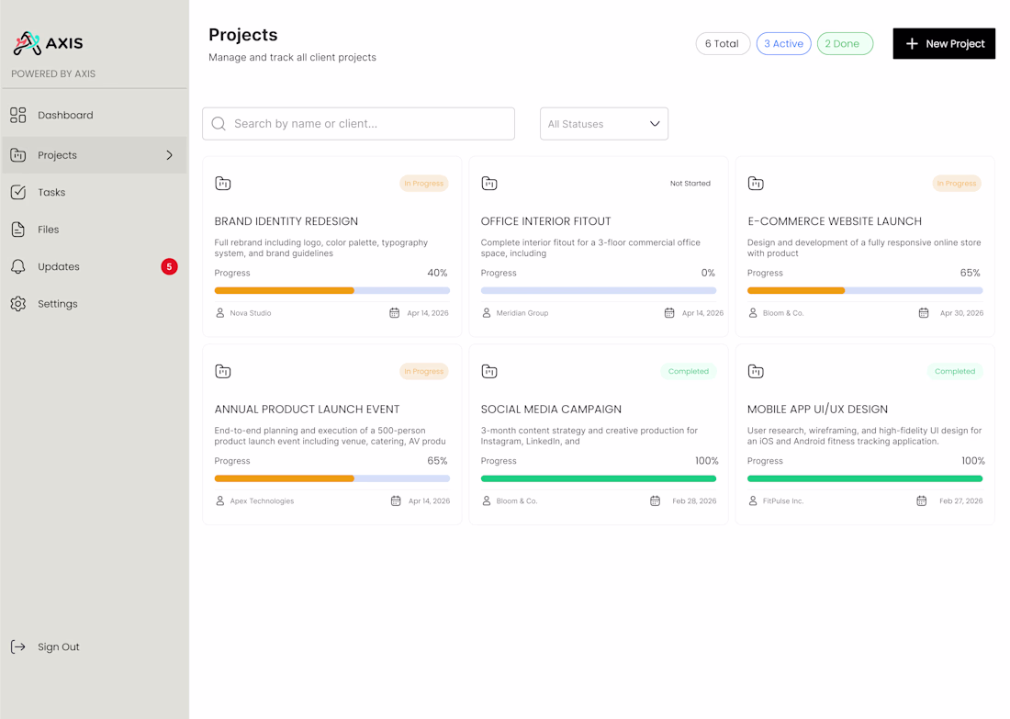Go to the Tasks menu item
The width and height of the screenshot is (1010, 719).
(51, 192)
